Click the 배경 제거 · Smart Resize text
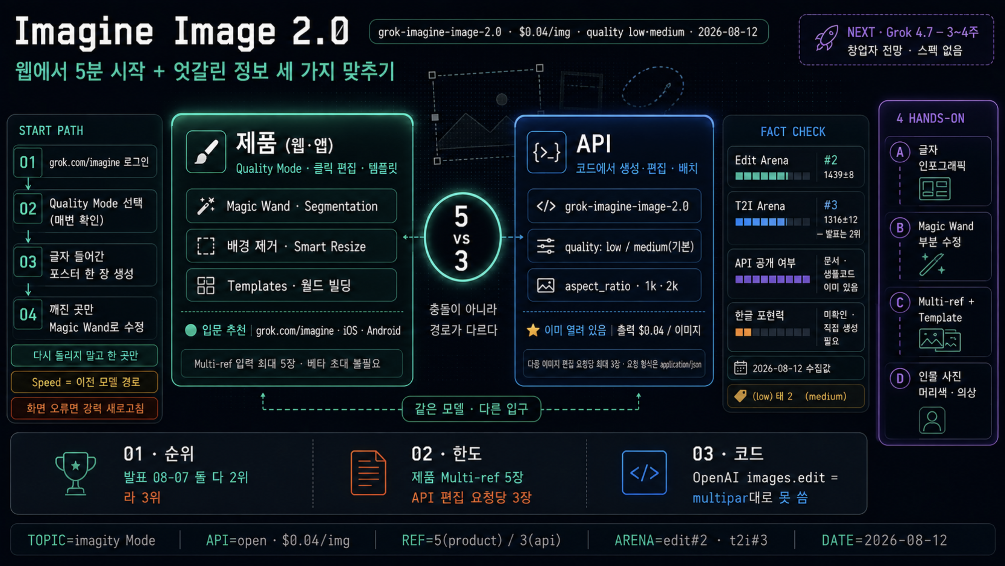Screen dimensions: 1005x566 (x=297, y=246)
